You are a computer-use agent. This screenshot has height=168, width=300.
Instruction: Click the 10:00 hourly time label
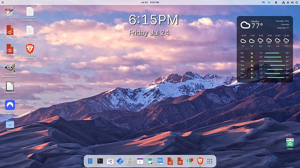[x=278, y=36]
